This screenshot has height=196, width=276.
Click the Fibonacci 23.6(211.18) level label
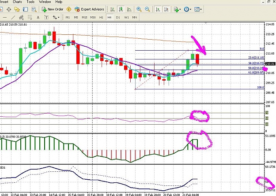pos(256,58)
